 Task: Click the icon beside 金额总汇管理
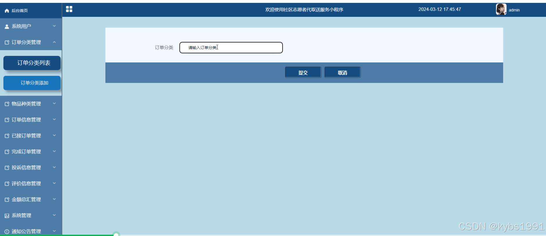click(7, 200)
